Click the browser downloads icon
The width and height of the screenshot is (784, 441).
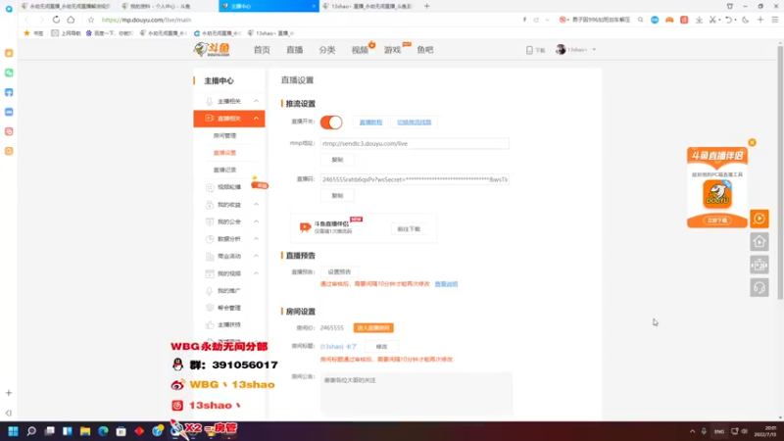[699, 20]
